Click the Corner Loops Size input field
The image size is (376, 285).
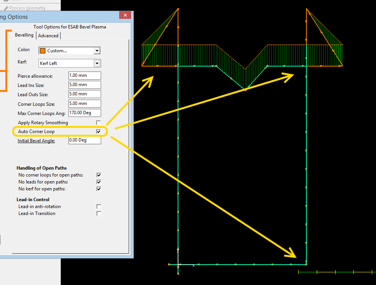(x=85, y=103)
